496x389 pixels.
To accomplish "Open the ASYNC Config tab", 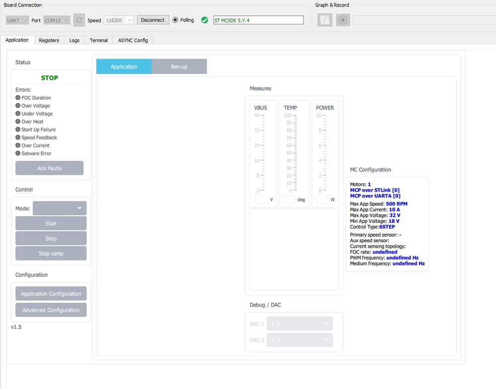I will point(133,40).
